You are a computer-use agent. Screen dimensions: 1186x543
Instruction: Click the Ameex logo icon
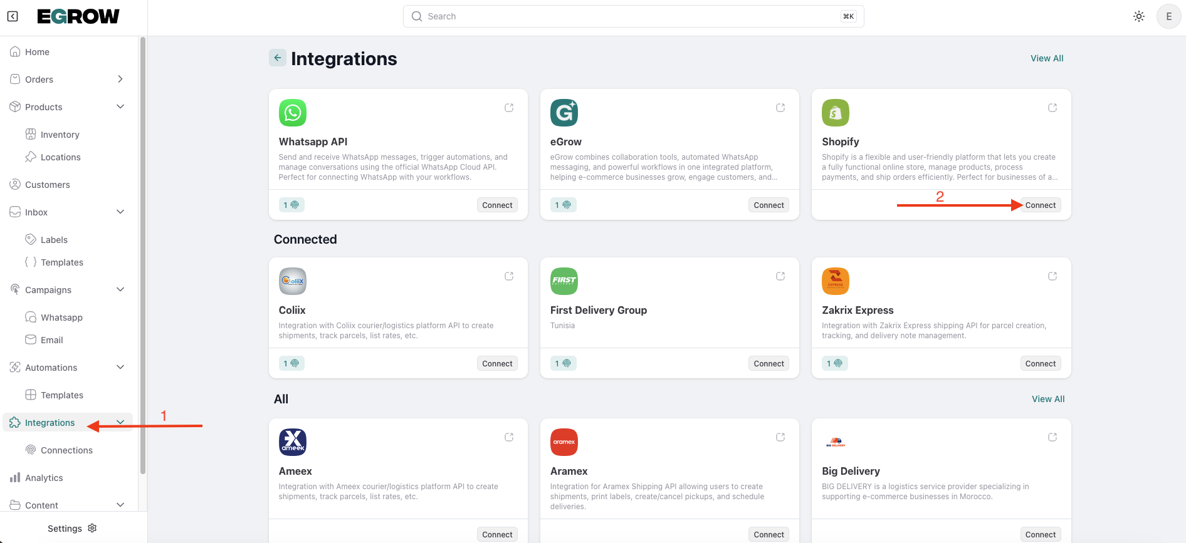click(292, 442)
